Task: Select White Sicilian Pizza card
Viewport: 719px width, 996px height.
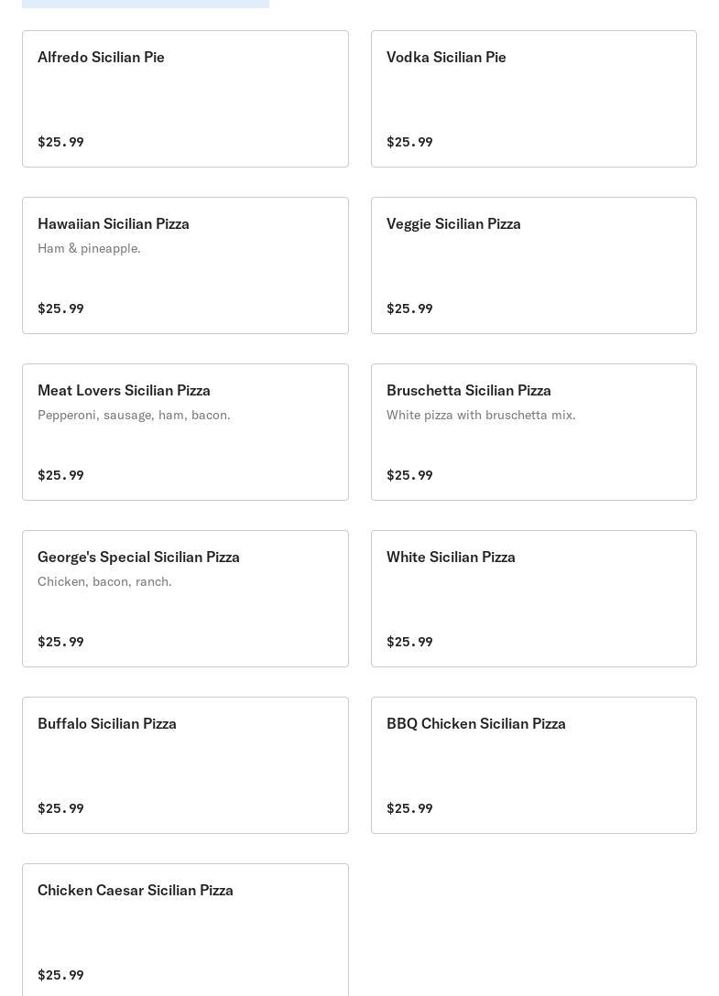Action: [x=533, y=599]
